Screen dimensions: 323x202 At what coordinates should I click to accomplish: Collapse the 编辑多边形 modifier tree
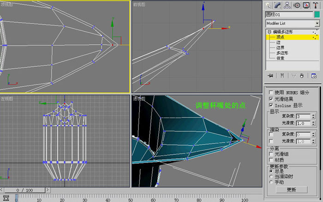269,32
